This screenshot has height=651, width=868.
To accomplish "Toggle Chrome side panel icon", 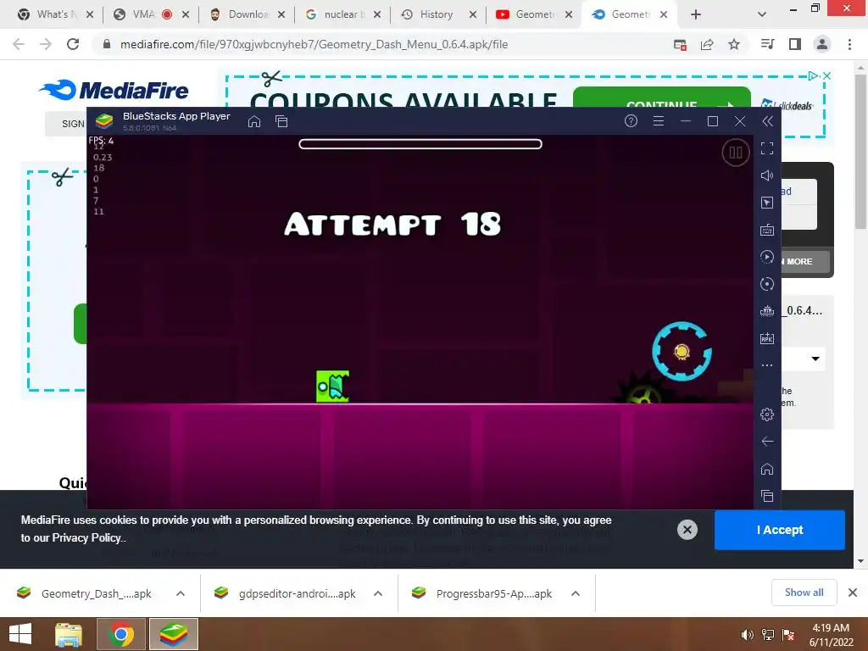I will pyautogui.click(x=795, y=44).
